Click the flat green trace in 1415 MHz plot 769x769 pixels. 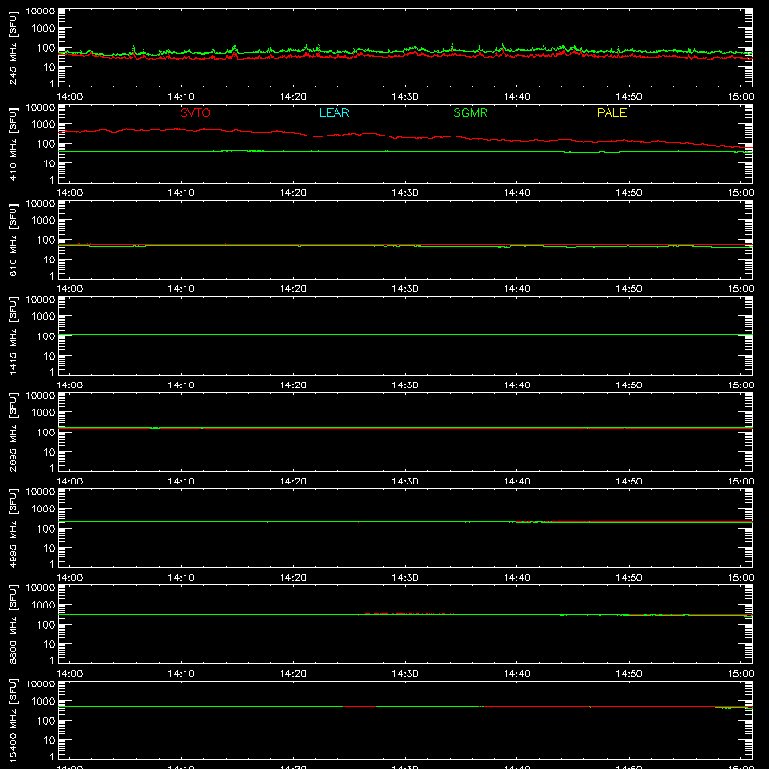[405, 334]
